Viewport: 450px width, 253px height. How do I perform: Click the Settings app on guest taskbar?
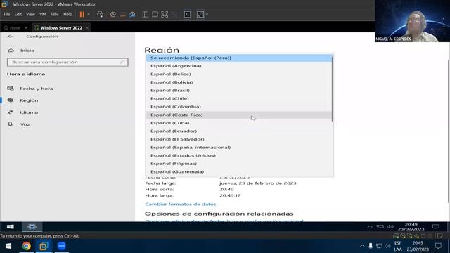tap(32, 226)
